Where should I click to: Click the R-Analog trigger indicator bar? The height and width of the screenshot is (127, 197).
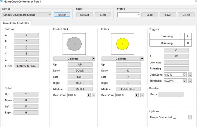[x=167, y=43]
